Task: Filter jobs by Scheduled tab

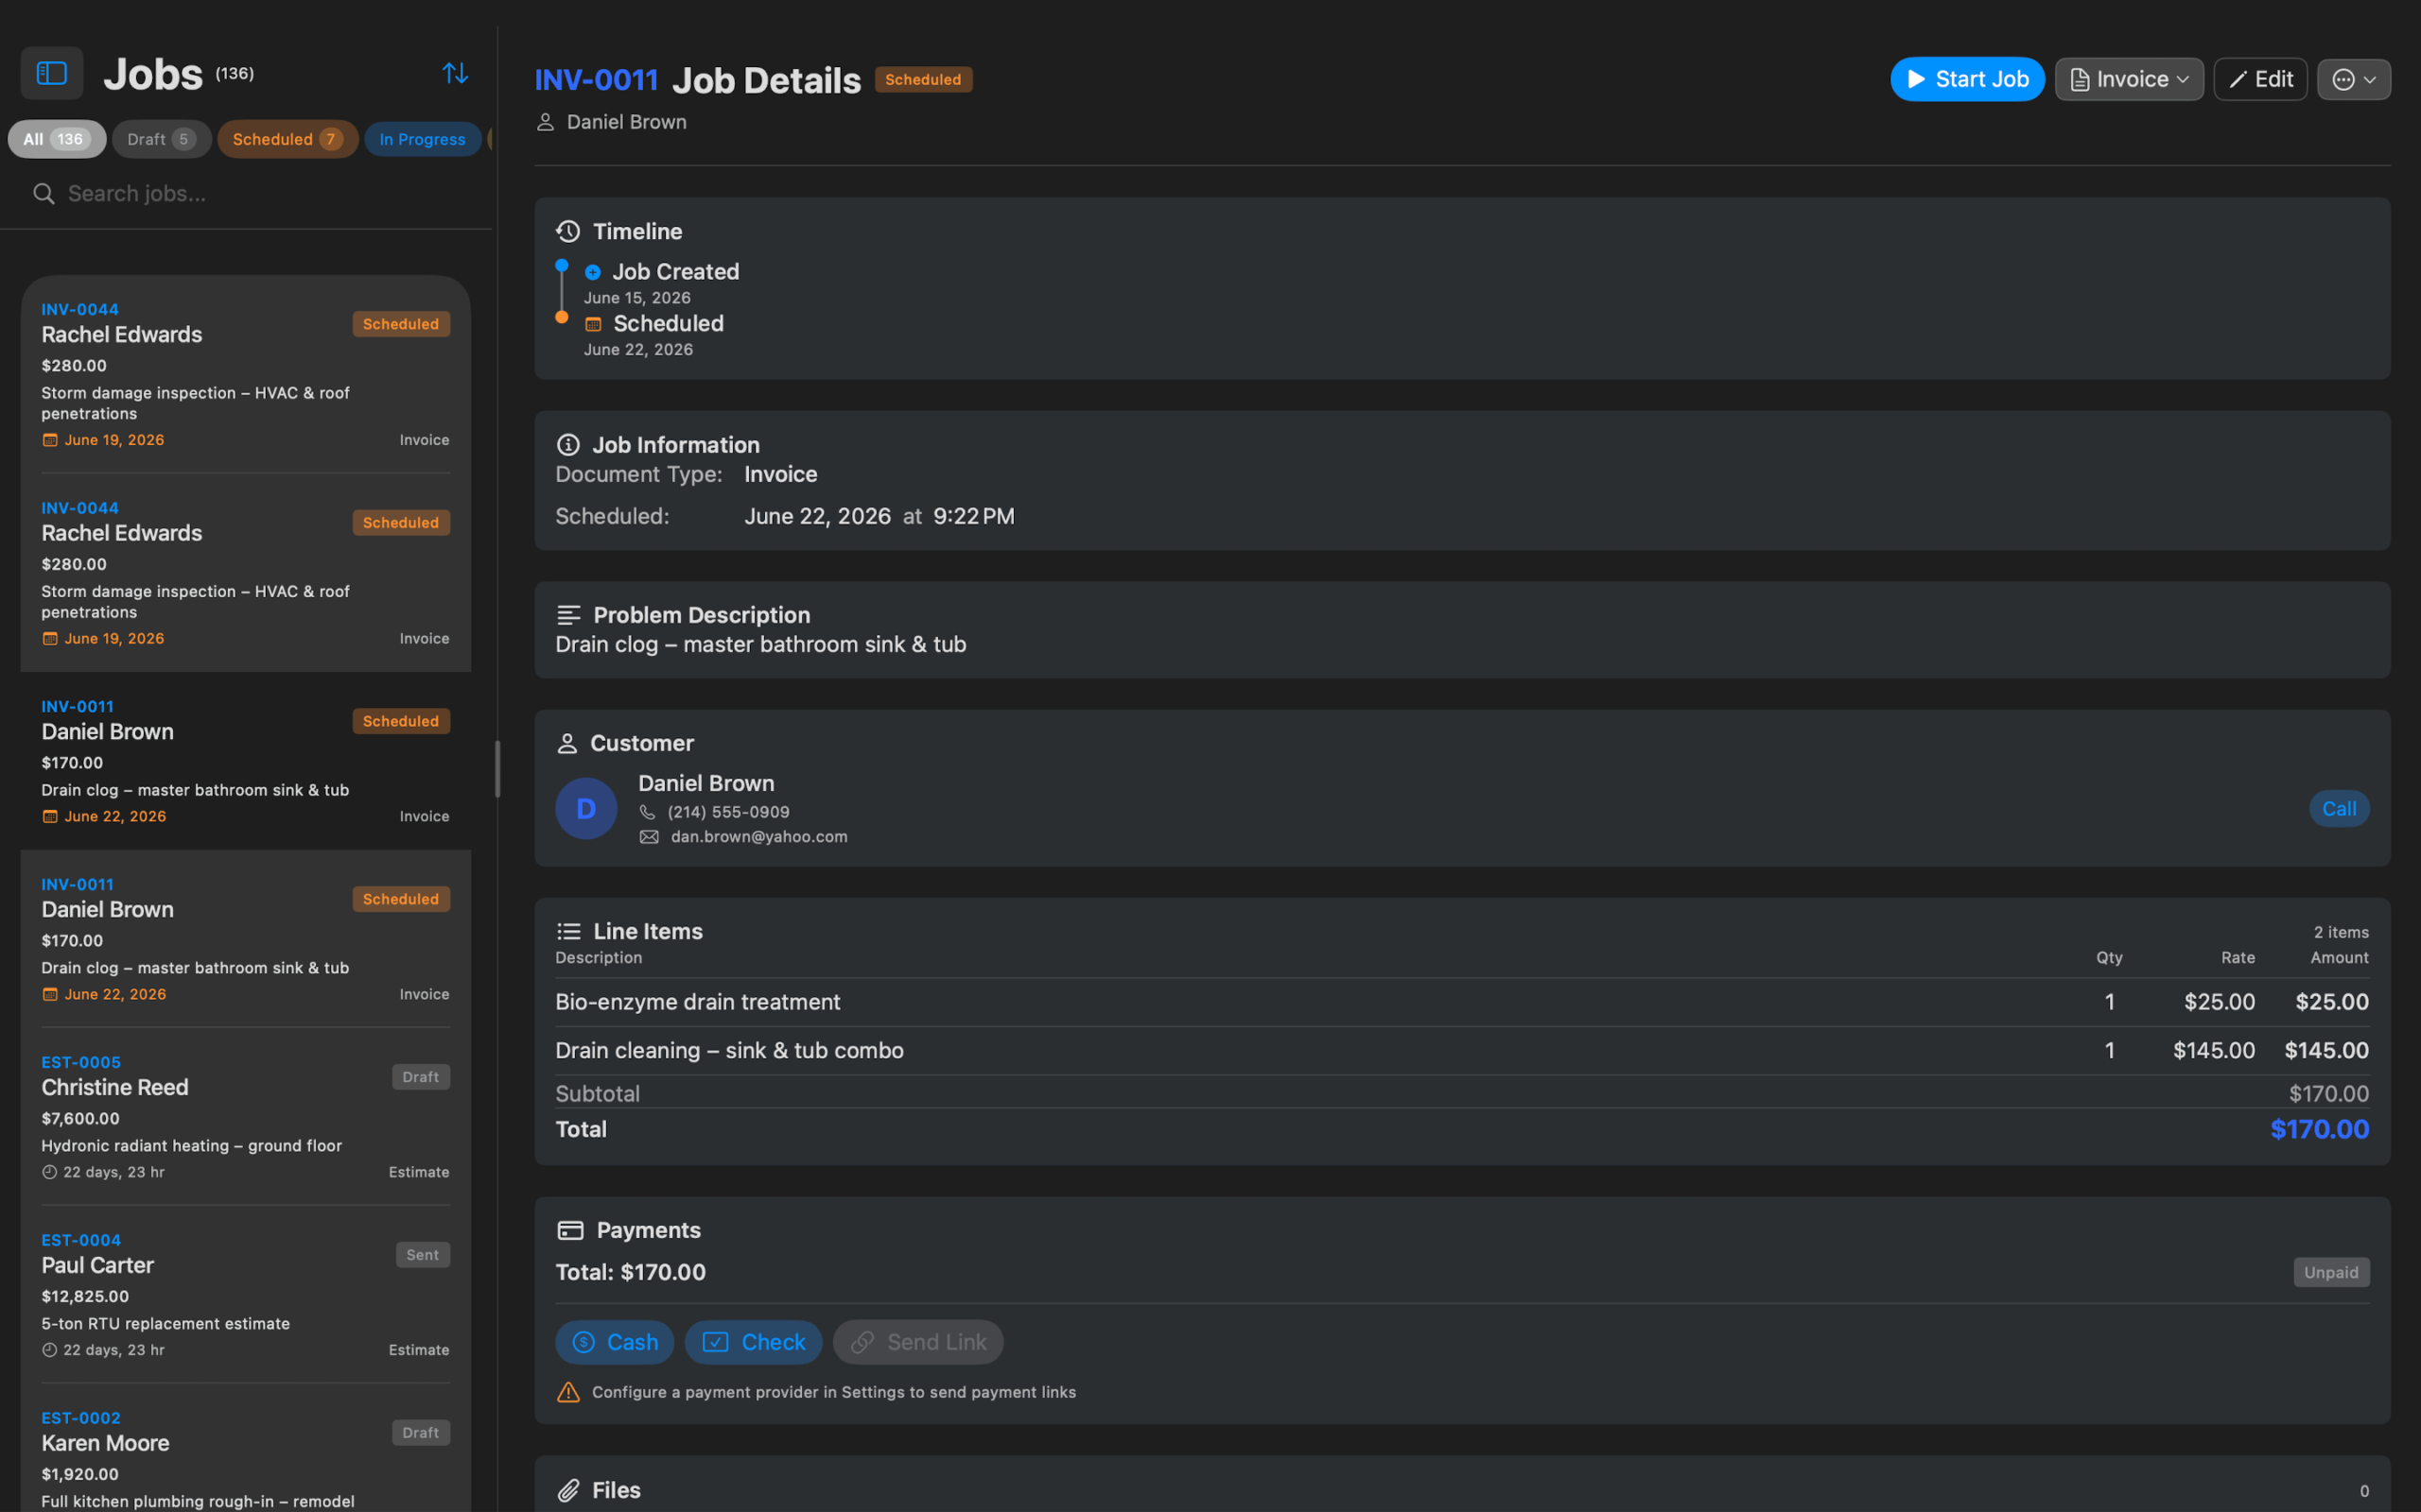Action: point(287,139)
